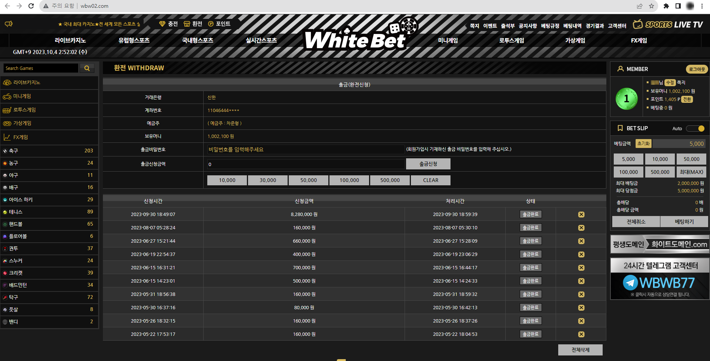The width and height of the screenshot is (710, 361).
Task: Click 수정 edit member button
Action: pos(670,82)
